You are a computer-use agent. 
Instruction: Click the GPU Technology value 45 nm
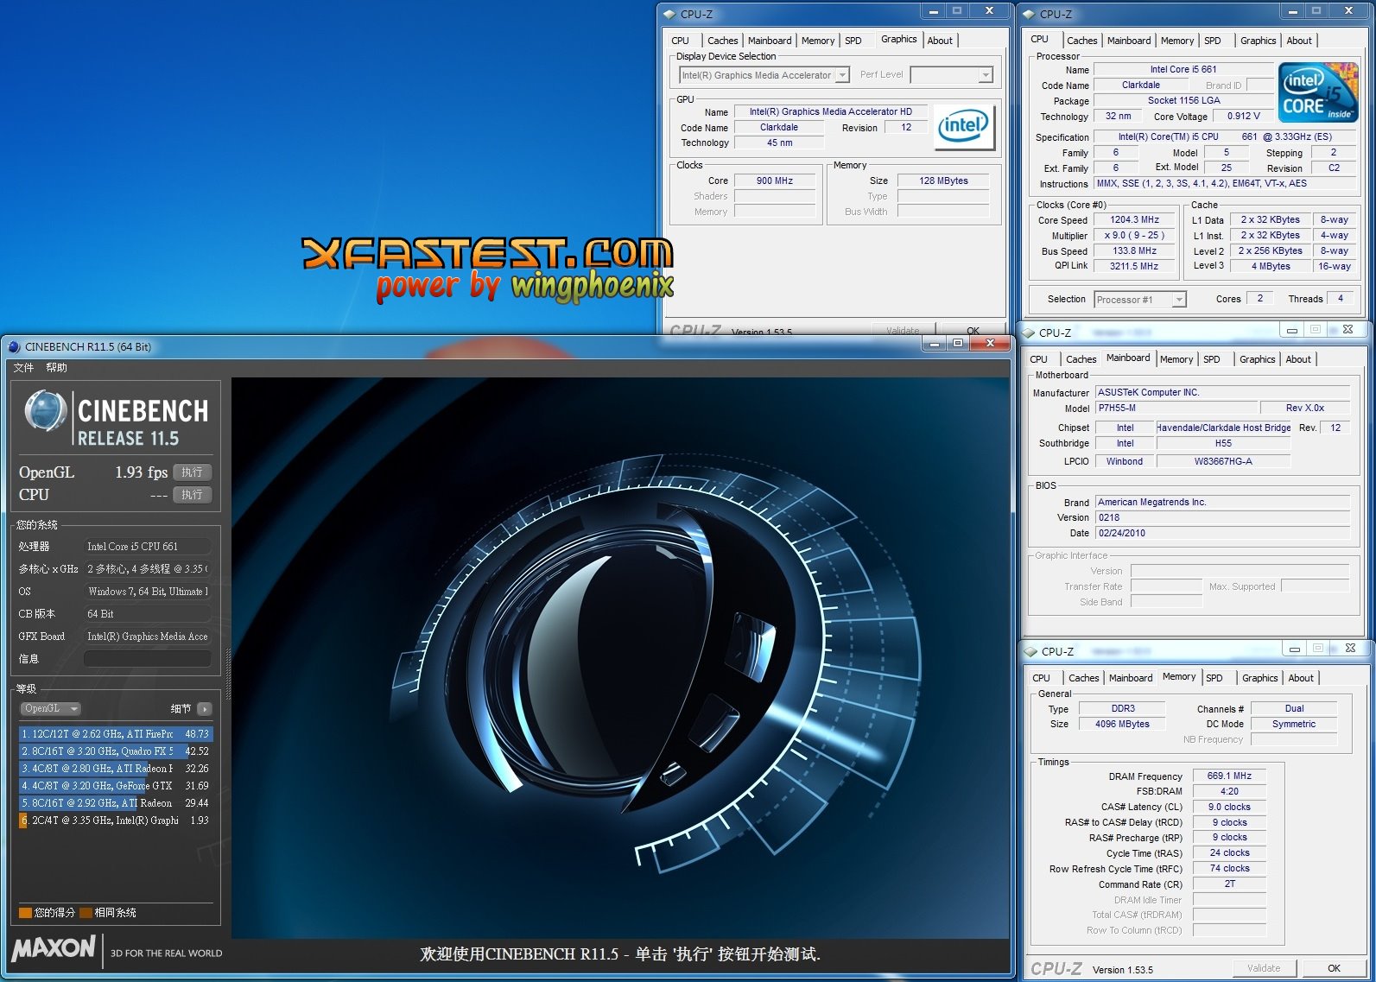(779, 143)
